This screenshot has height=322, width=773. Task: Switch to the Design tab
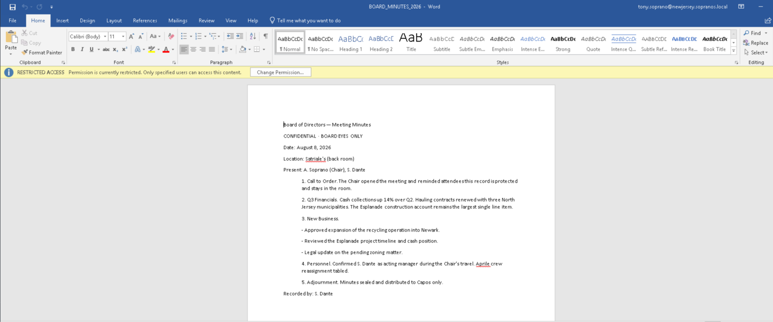click(87, 20)
